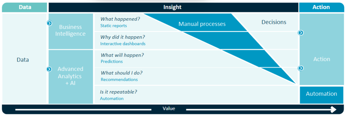Screen dimensions: 347x117
Task: Select the Action header tab
Action: click(322, 7)
